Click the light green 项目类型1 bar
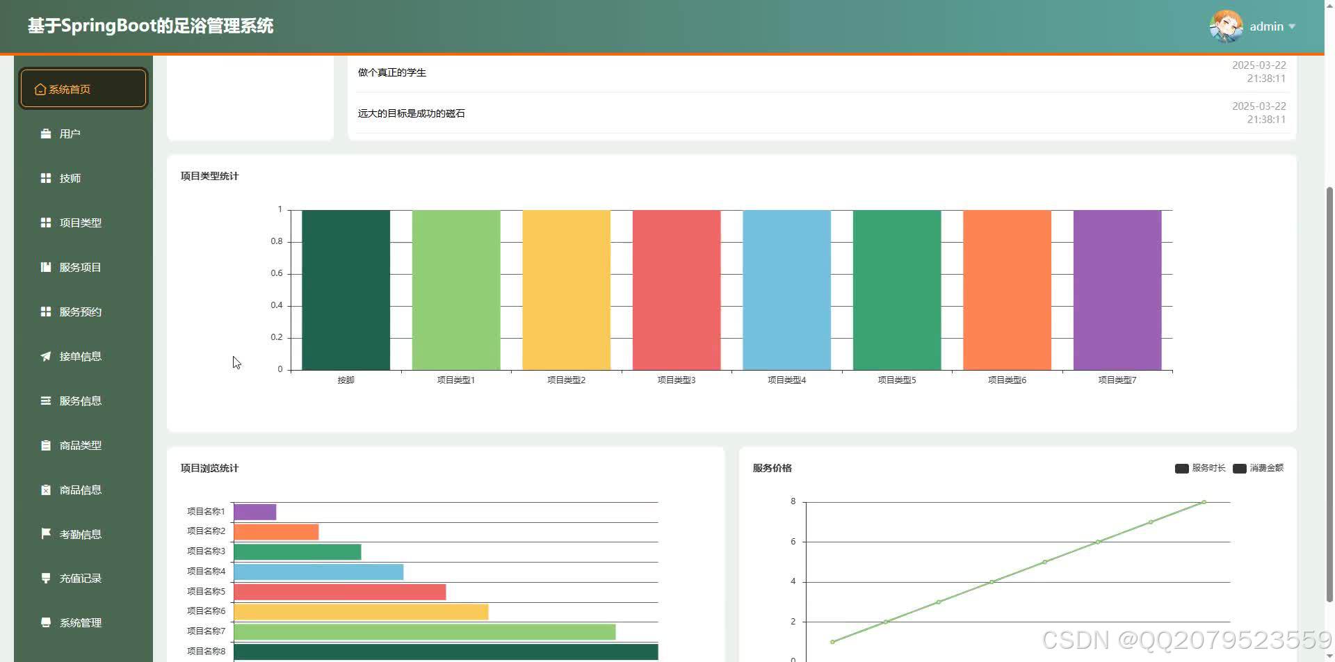This screenshot has width=1335, height=662. click(456, 290)
